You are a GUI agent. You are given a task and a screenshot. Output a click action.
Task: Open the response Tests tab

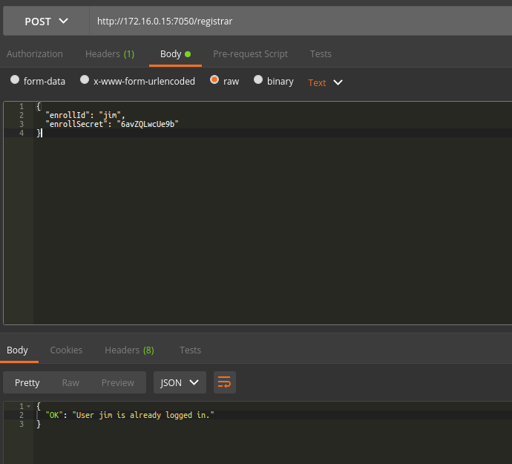coord(191,350)
